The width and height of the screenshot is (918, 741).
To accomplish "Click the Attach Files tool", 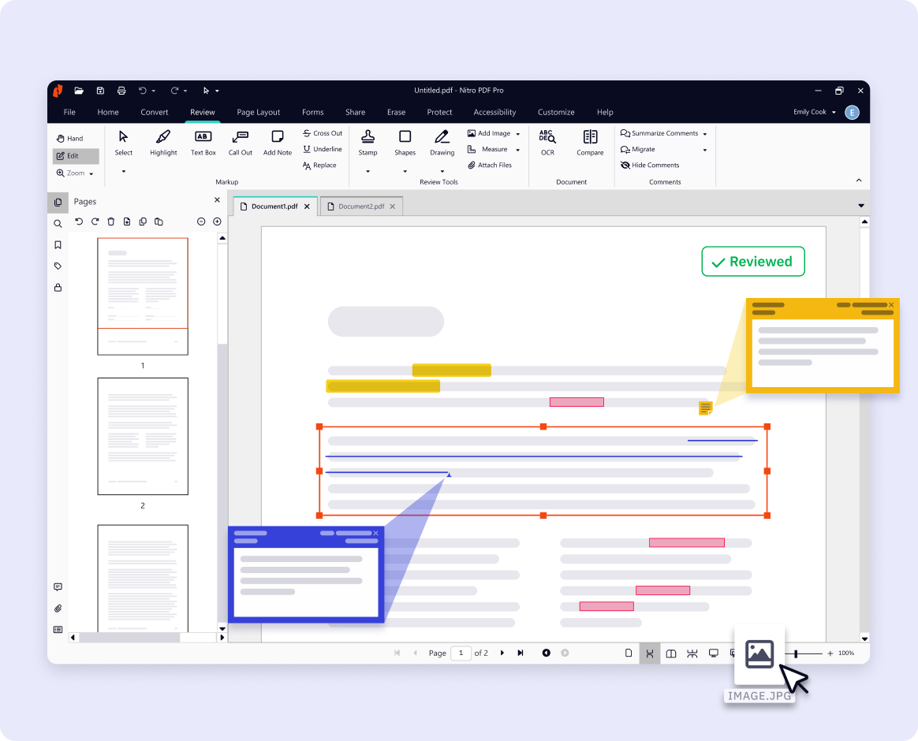I will [x=493, y=165].
